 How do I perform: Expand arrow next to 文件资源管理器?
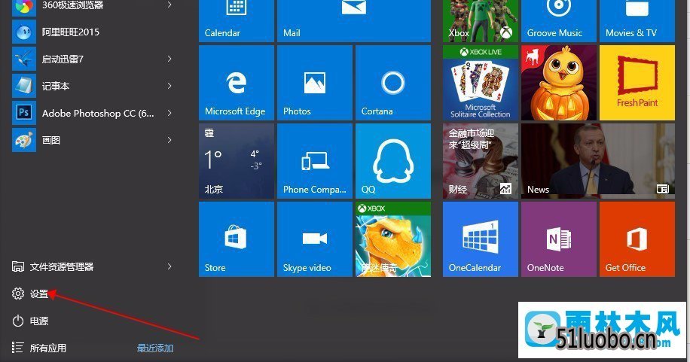(x=169, y=266)
